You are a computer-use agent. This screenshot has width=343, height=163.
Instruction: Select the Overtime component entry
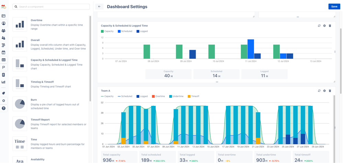[50, 24]
